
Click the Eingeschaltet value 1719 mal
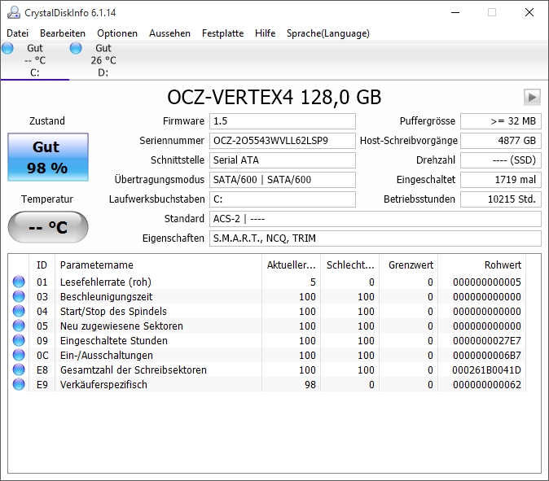[x=501, y=180]
